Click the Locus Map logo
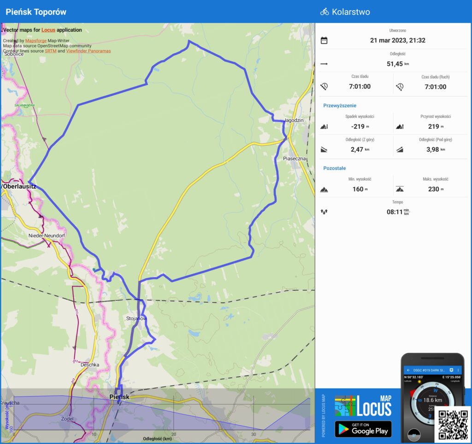Viewport: 472px width, 444px height. coord(363,405)
